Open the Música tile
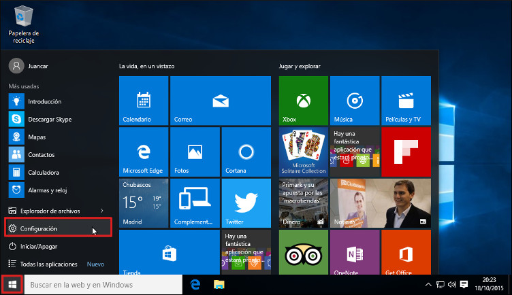Screen dimensions: 512x295 pos(355,101)
